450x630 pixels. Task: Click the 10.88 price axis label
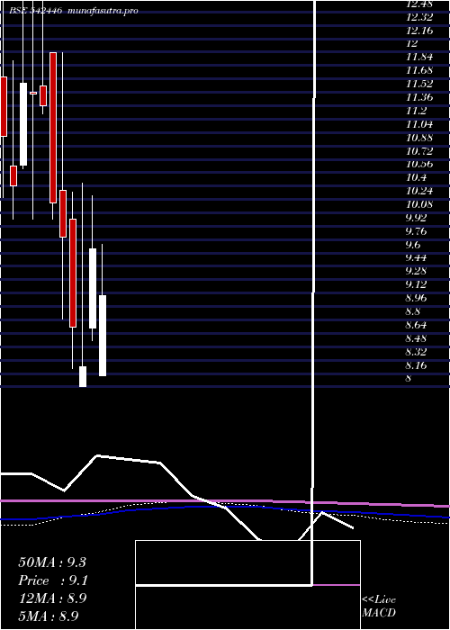click(x=419, y=138)
